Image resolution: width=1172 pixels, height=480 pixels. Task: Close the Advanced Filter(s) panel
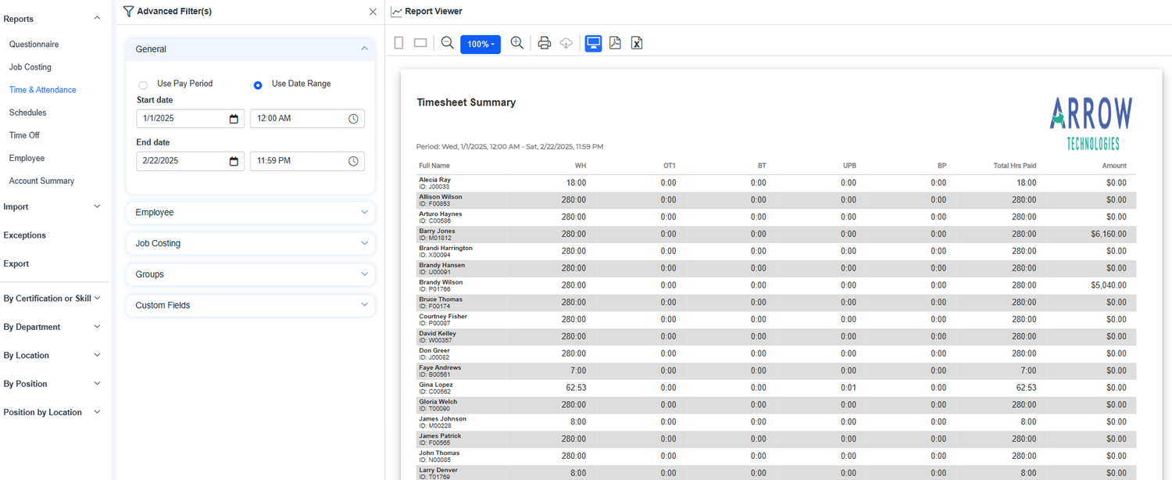click(x=373, y=12)
